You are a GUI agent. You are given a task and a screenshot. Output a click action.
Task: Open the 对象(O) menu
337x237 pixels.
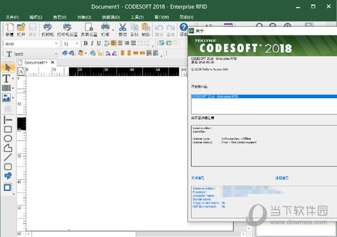[84, 17]
